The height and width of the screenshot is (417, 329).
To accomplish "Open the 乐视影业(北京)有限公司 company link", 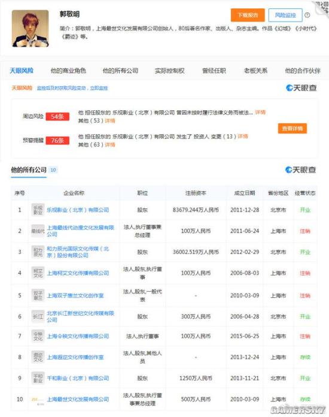I will pyautogui.click(x=78, y=210).
